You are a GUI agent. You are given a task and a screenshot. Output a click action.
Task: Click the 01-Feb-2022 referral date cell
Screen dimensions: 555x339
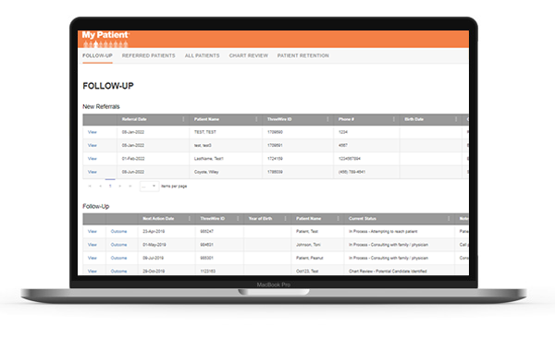pyautogui.click(x=153, y=159)
